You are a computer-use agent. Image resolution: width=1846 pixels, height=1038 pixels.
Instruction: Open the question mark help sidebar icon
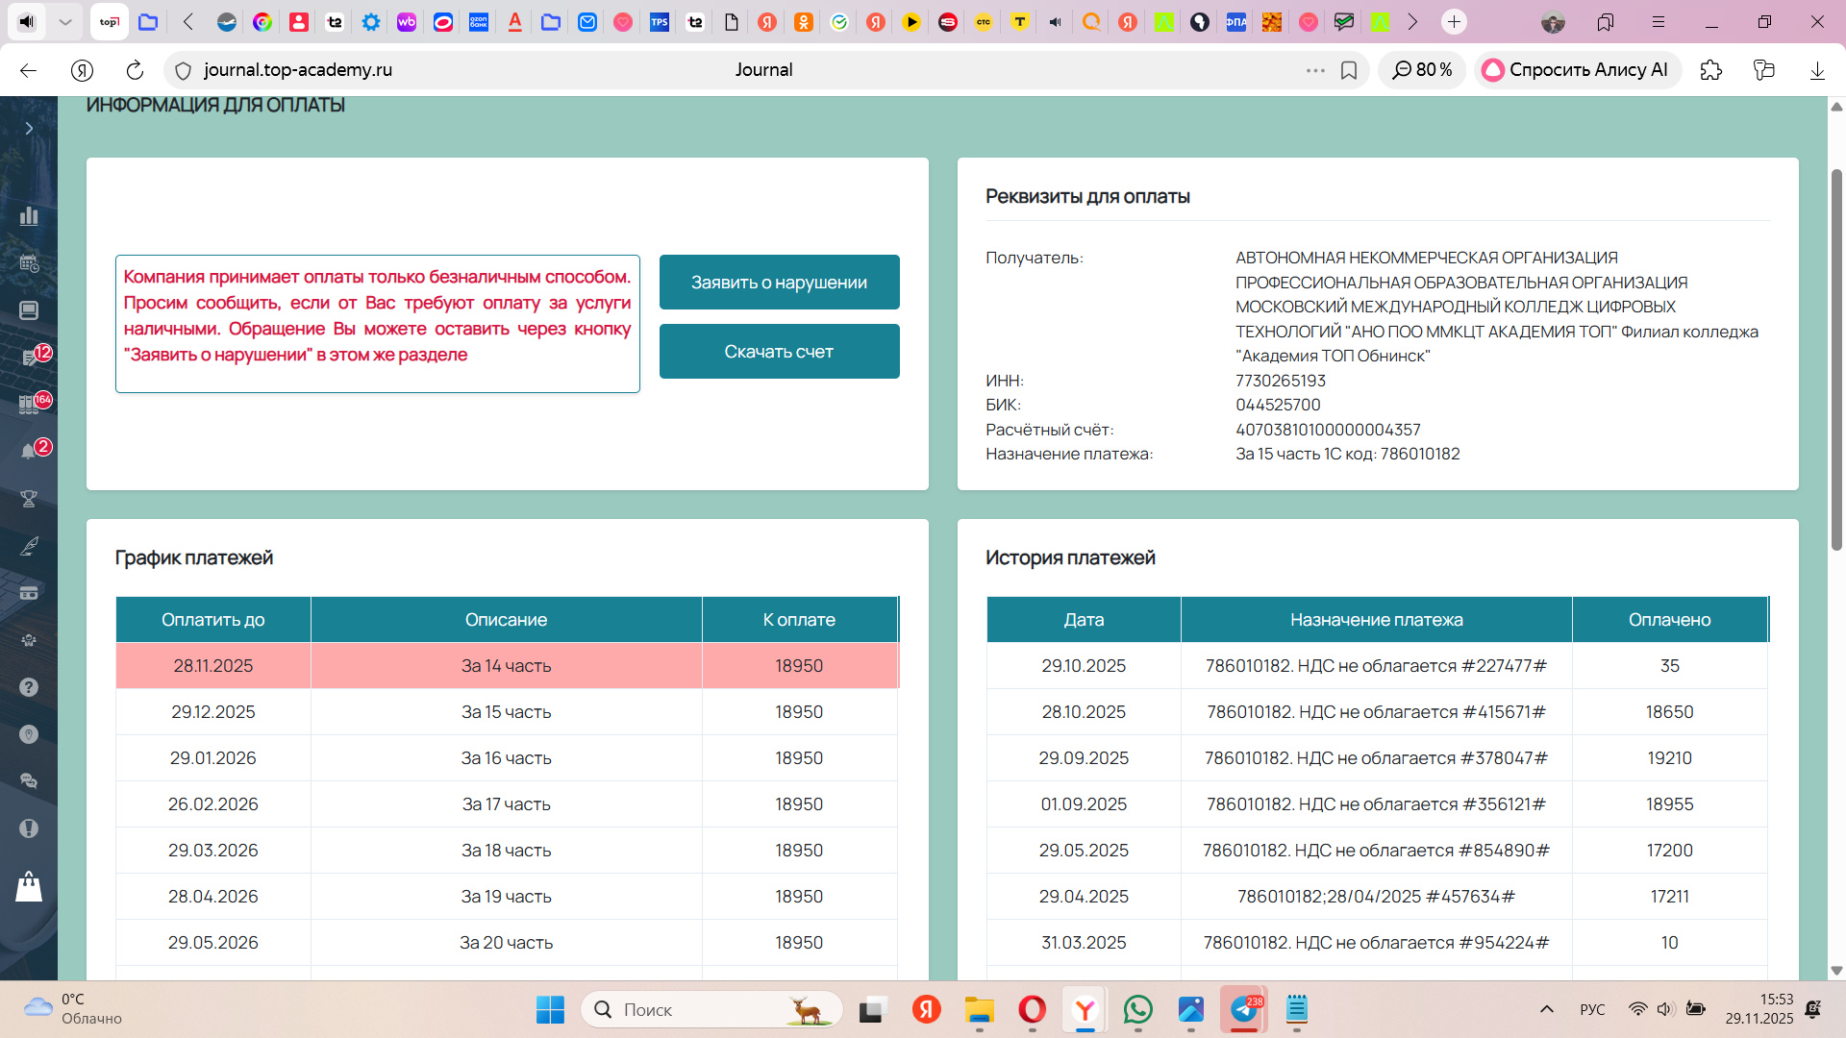29,686
